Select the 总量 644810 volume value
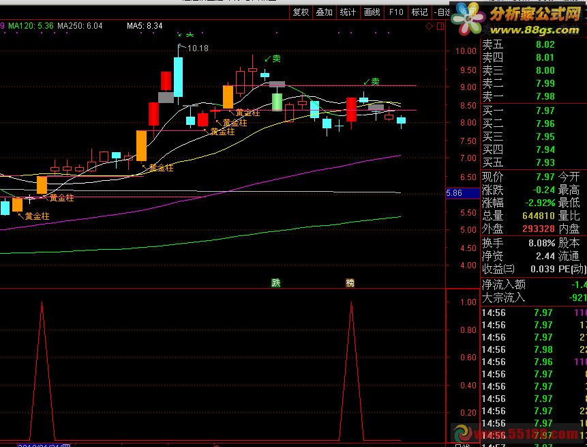The height and width of the screenshot is (447, 587). (539, 216)
